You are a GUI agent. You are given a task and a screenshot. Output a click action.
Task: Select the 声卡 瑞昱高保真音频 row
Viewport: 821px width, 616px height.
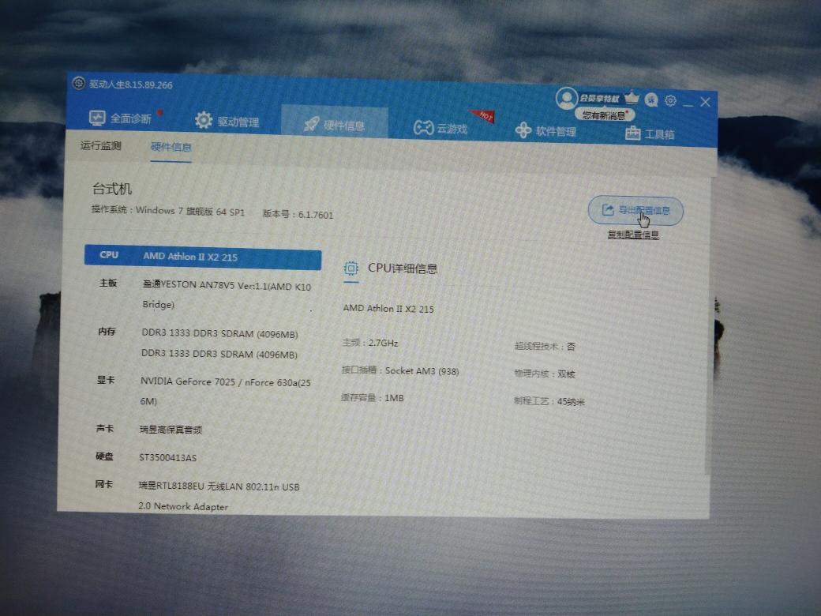pyautogui.click(x=148, y=430)
